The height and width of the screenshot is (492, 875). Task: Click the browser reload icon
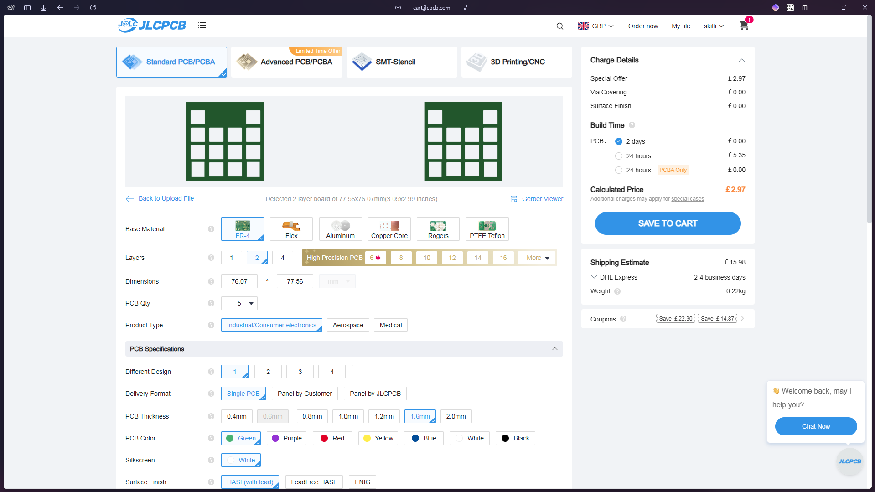[93, 8]
